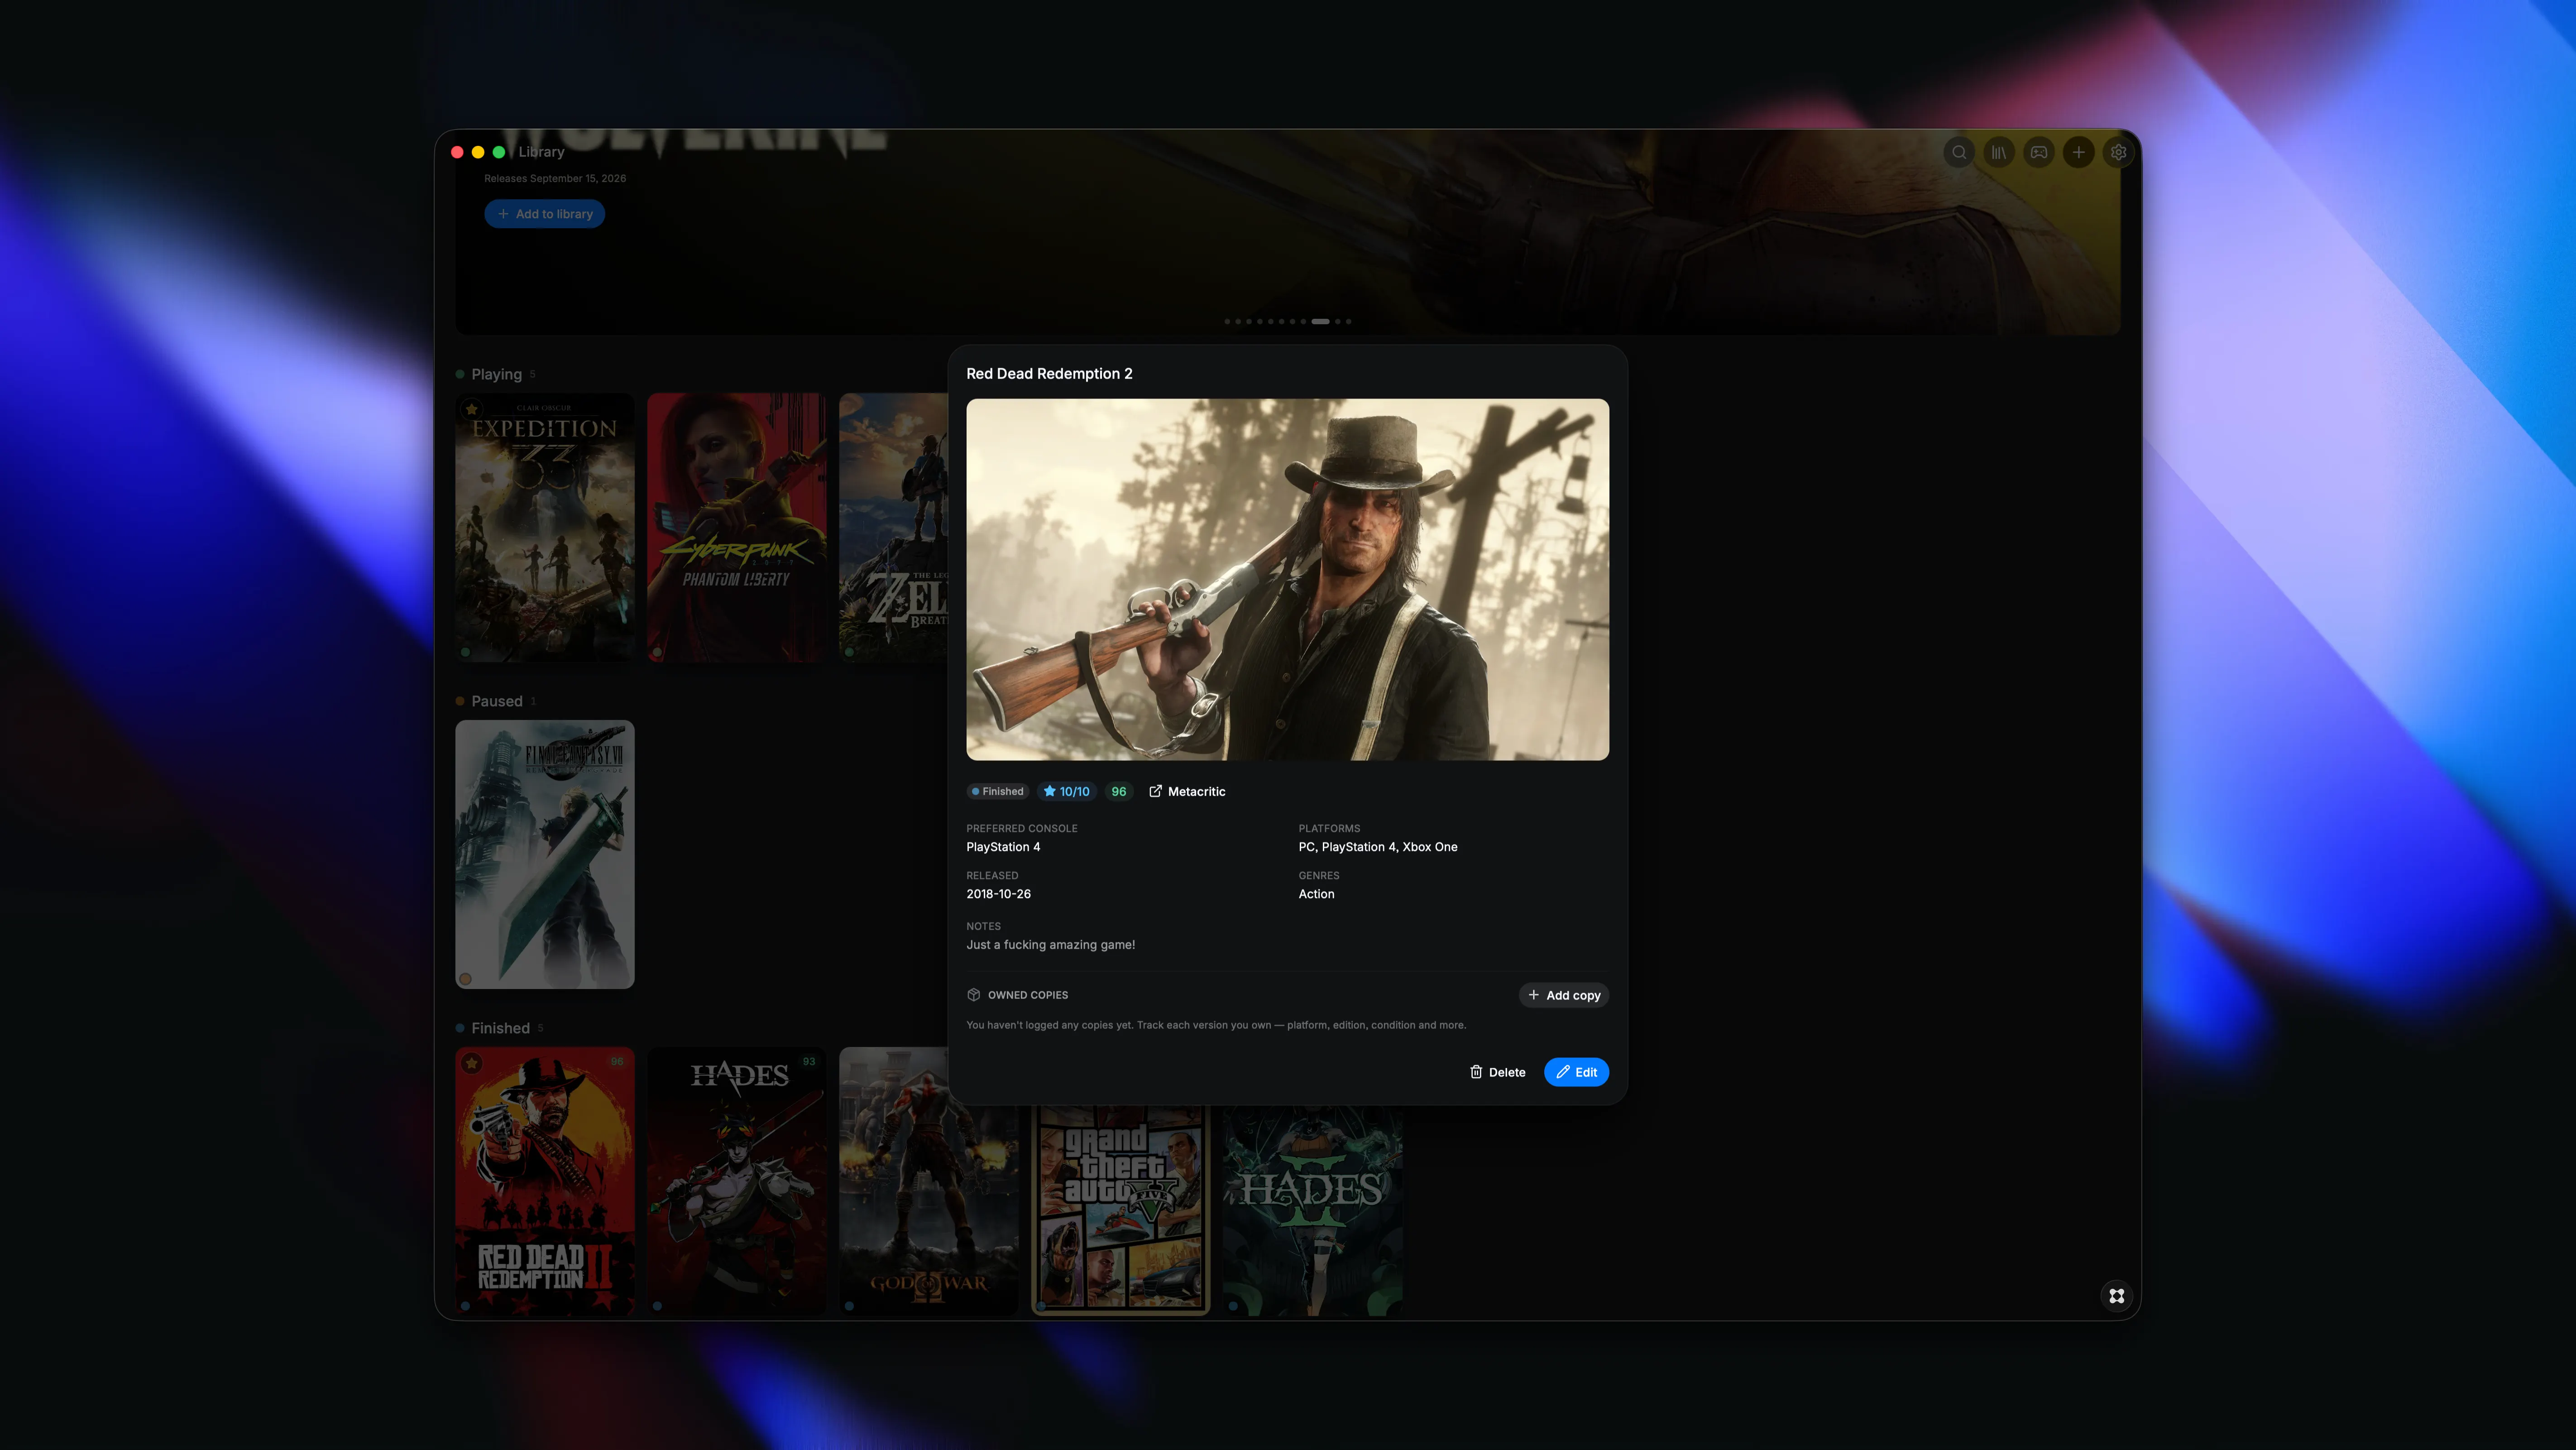Click the 93 score on Hades cover
The image size is (2576, 1450).
click(x=809, y=1062)
